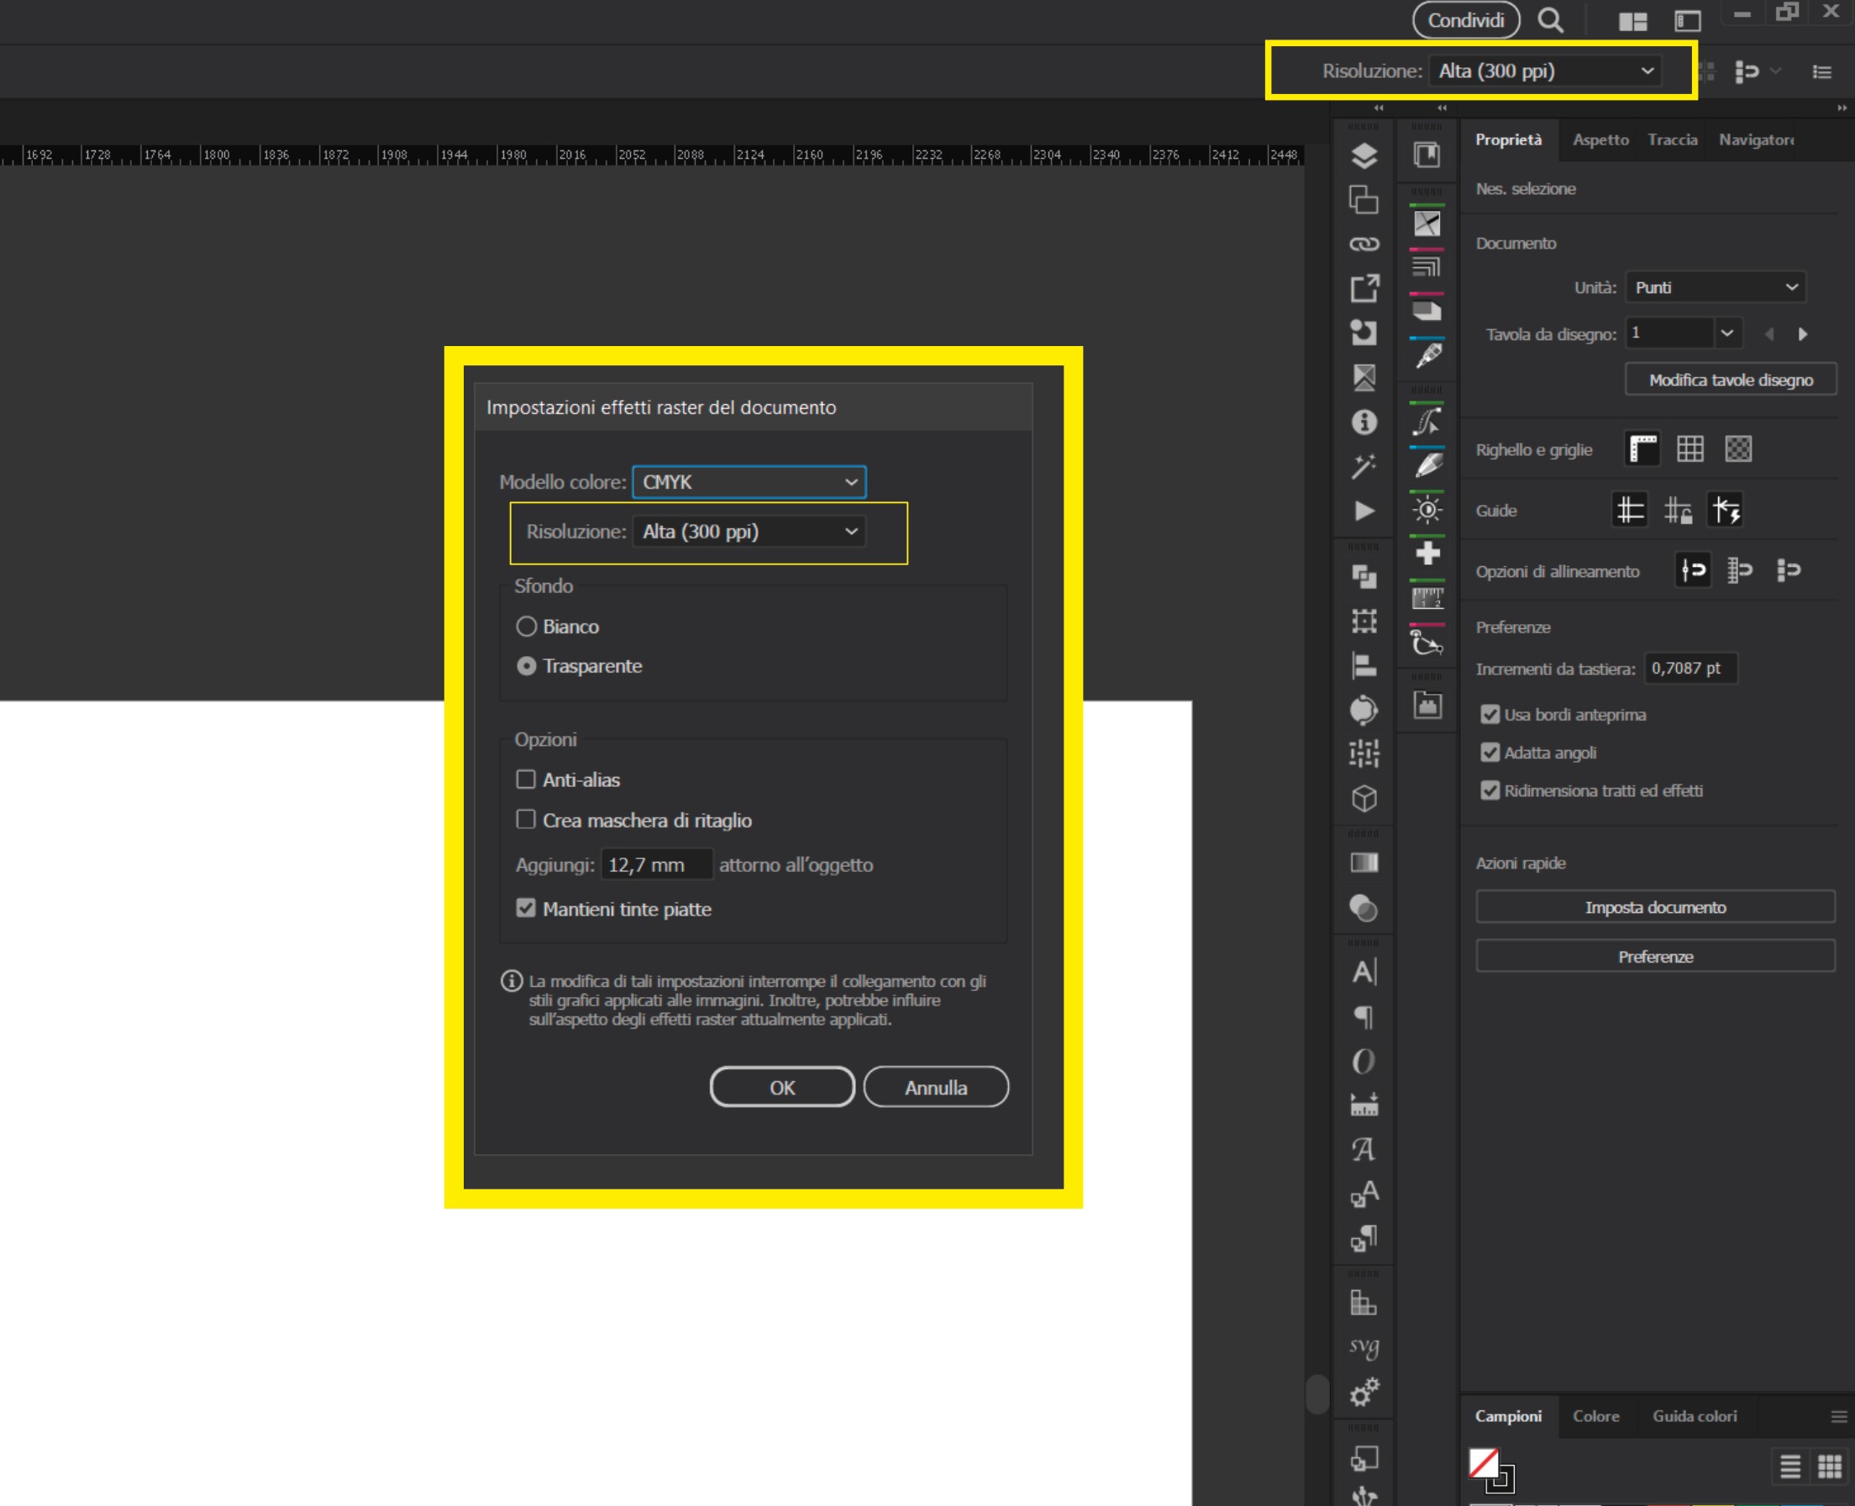Screen dimensions: 1855x1506
Task: Open the Risoluzione dropdown in the dialog
Action: tap(746, 531)
